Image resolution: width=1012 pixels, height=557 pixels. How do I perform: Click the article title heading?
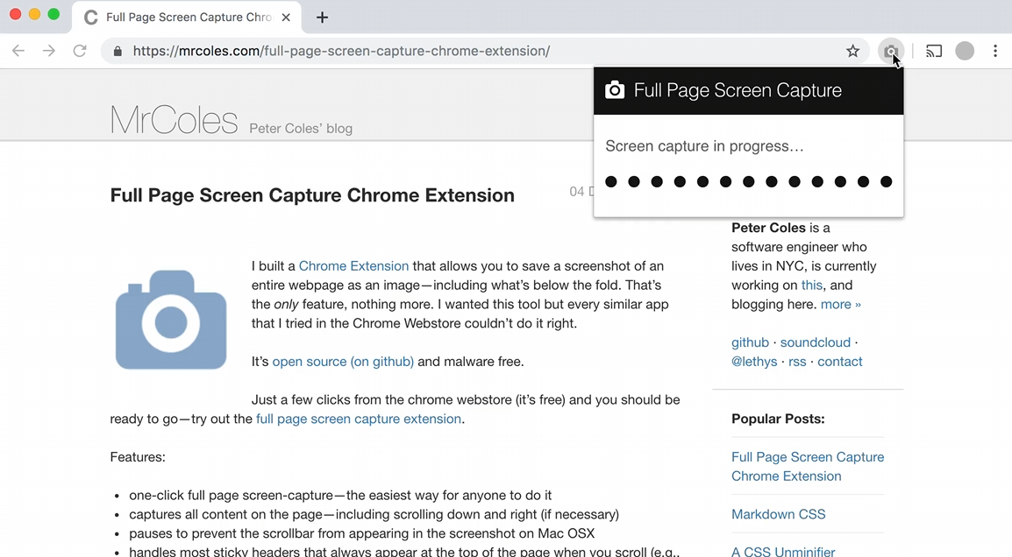[312, 195]
